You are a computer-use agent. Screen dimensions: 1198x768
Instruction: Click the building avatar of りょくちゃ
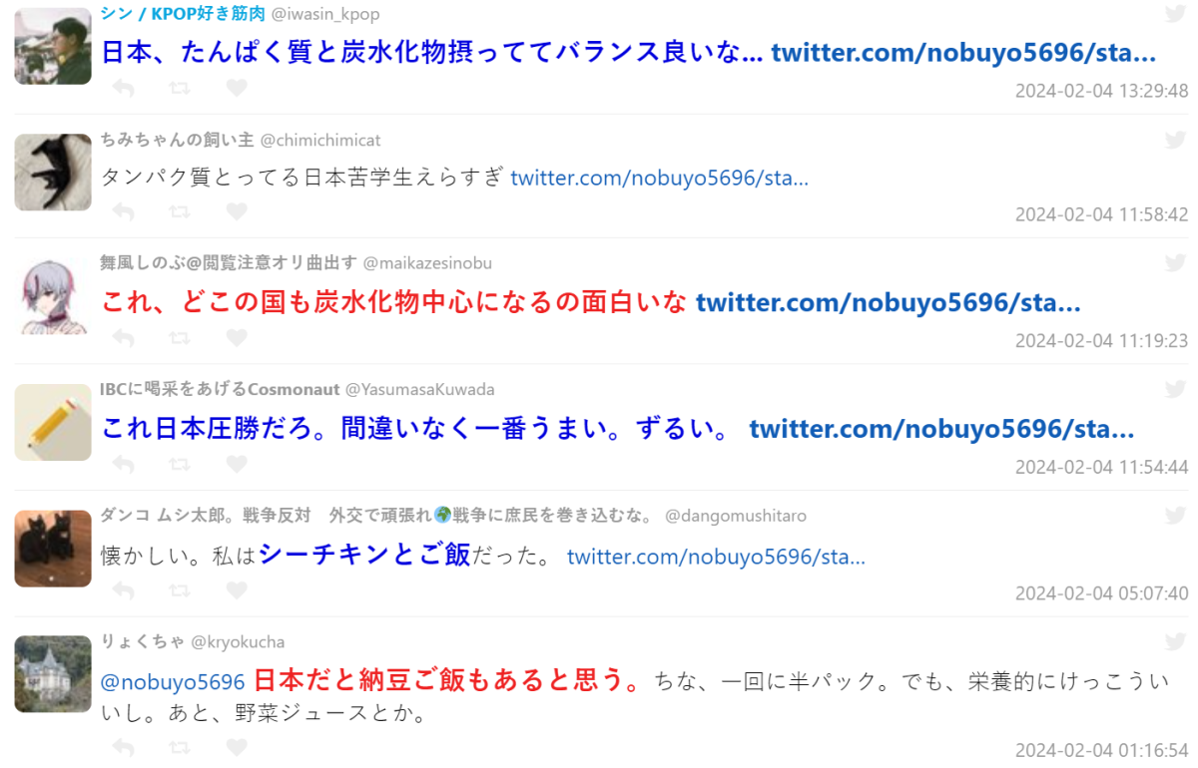click(x=53, y=673)
